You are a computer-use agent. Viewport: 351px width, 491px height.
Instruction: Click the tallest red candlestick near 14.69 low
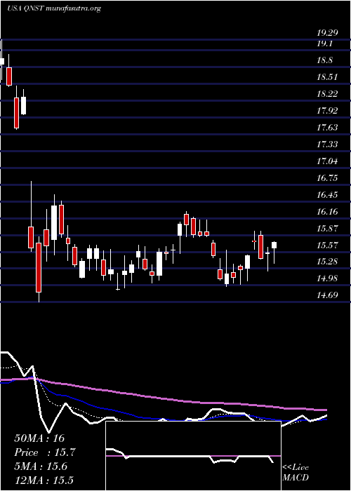(x=39, y=269)
